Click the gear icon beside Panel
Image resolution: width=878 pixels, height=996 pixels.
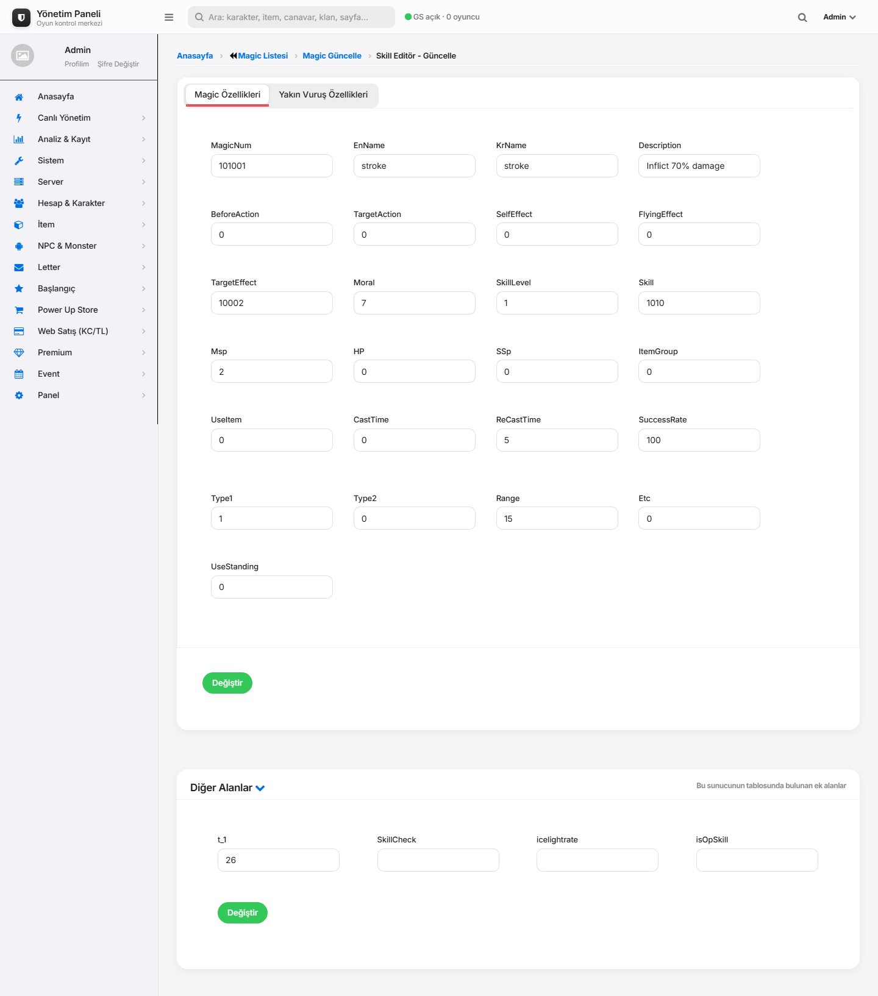pyautogui.click(x=19, y=396)
